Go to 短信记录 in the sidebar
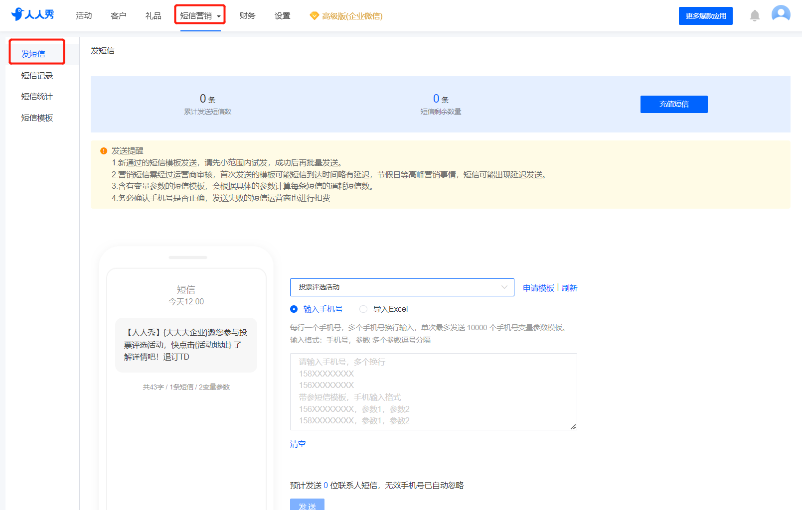Image resolution: width=802 pixels, height=510 pixels. (x=37, y=76)
